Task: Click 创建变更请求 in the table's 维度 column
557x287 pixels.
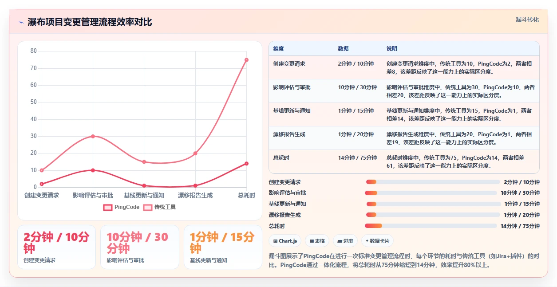Action: pos(289,64)
